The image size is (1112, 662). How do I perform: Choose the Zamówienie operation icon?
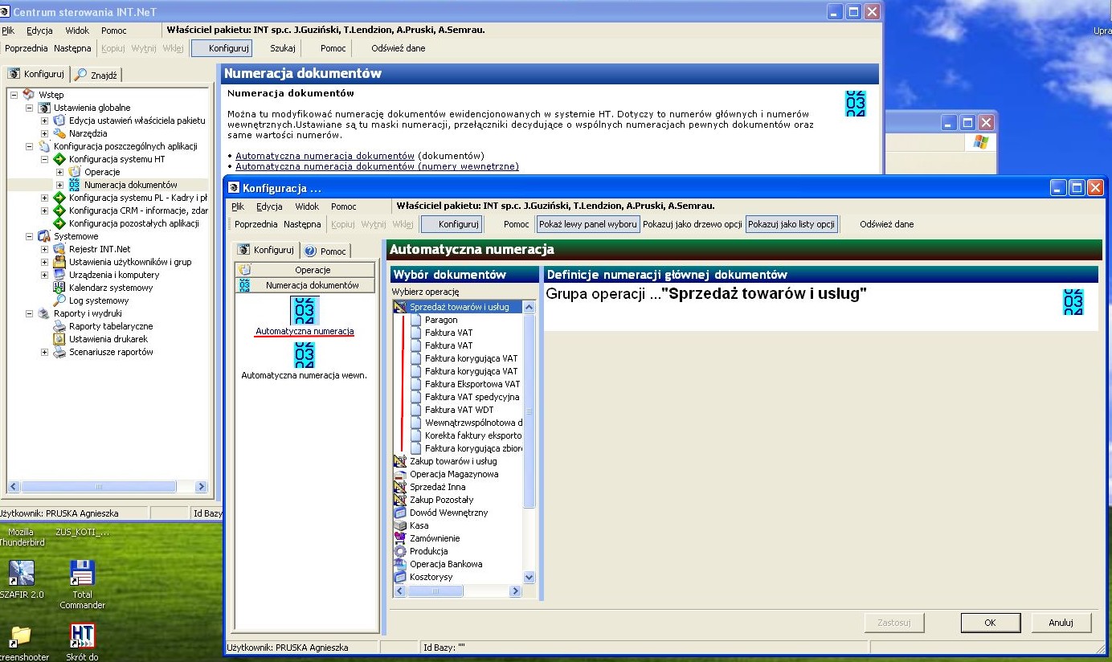(401, 538)
